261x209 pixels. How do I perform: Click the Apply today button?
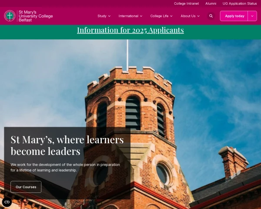tap(234, 16)
